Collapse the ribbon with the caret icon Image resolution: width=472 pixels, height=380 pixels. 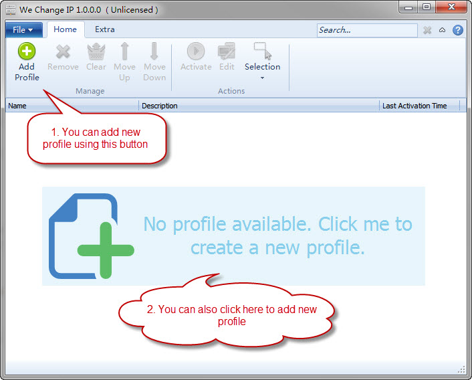(x=442, y=30)
